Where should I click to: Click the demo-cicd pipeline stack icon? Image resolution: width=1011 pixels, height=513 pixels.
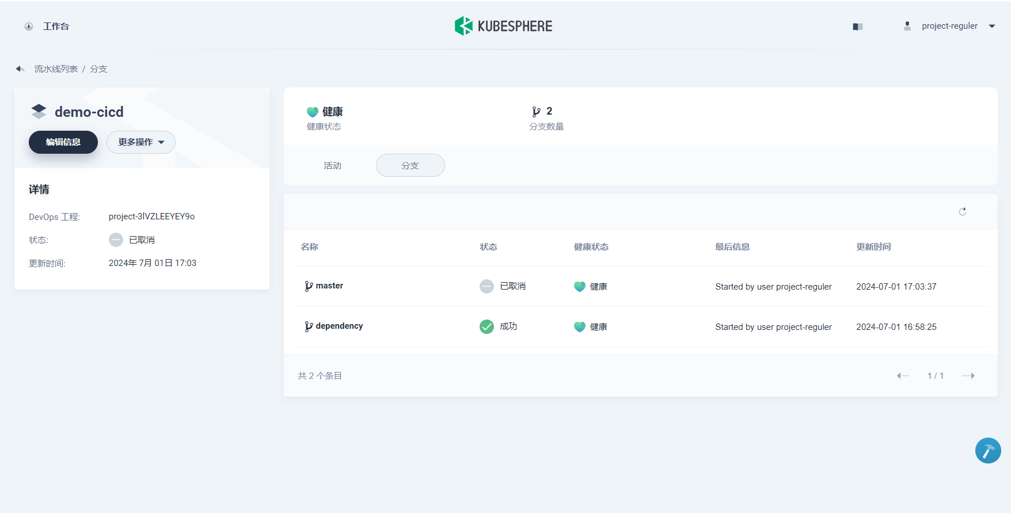(39, 111)
